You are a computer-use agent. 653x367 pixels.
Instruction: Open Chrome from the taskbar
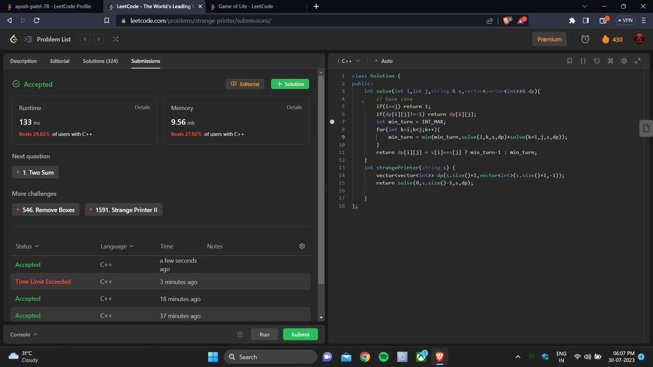[x=365, y=357]
